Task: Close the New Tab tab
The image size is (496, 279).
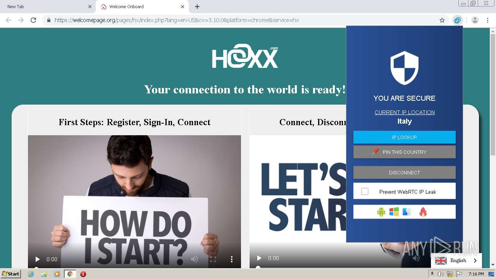Action: 90,7
